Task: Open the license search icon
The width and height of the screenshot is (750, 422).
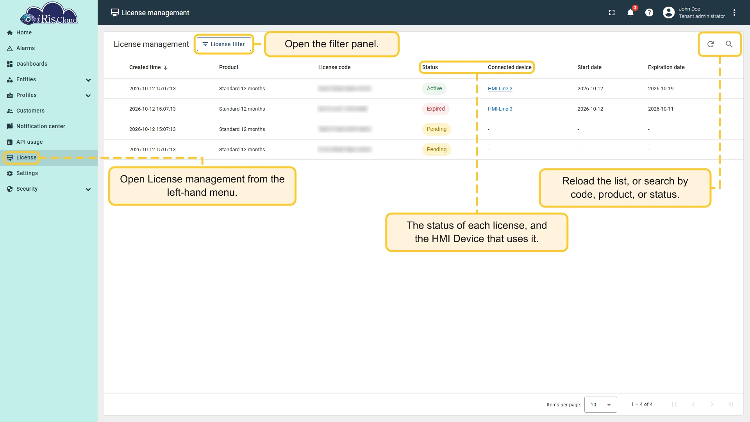Action: (729, 44)
